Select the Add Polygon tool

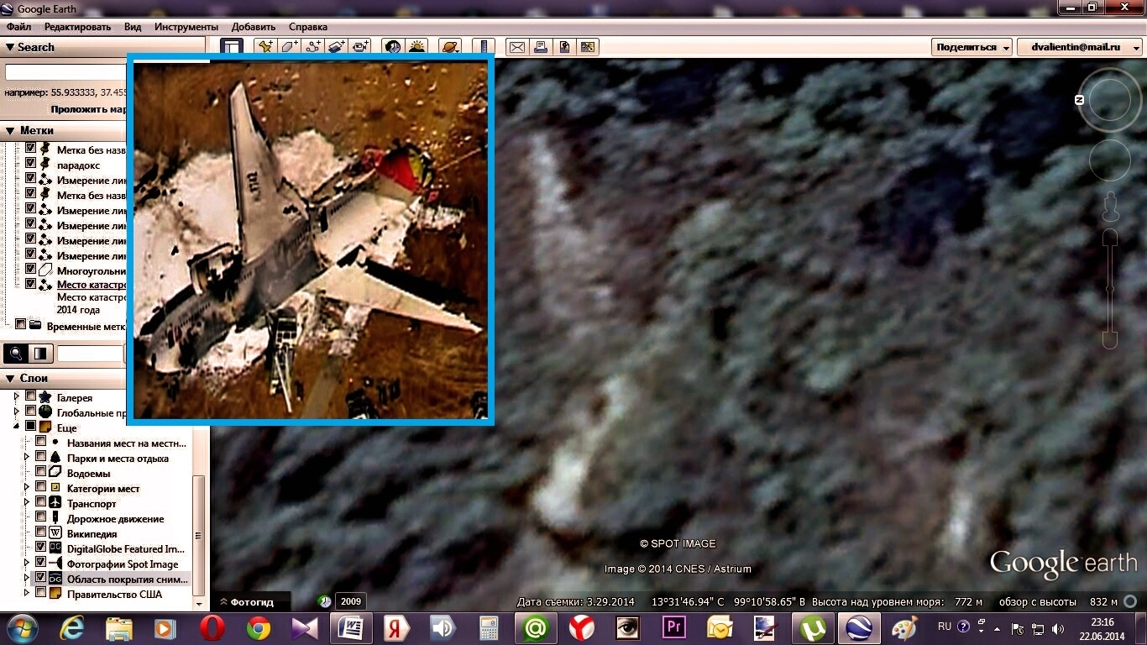[289, 47]
